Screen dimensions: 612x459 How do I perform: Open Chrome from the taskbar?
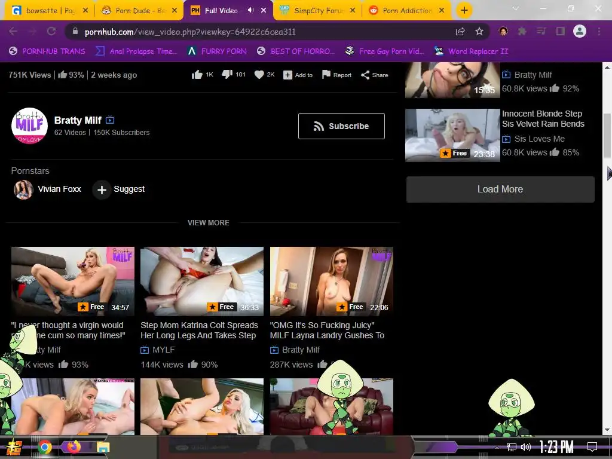pyautogui.click(x=45, y=447)
